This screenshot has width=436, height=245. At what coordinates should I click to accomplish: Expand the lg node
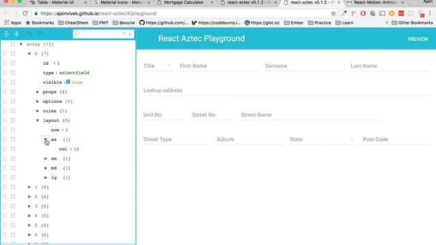tap(46, 177)
